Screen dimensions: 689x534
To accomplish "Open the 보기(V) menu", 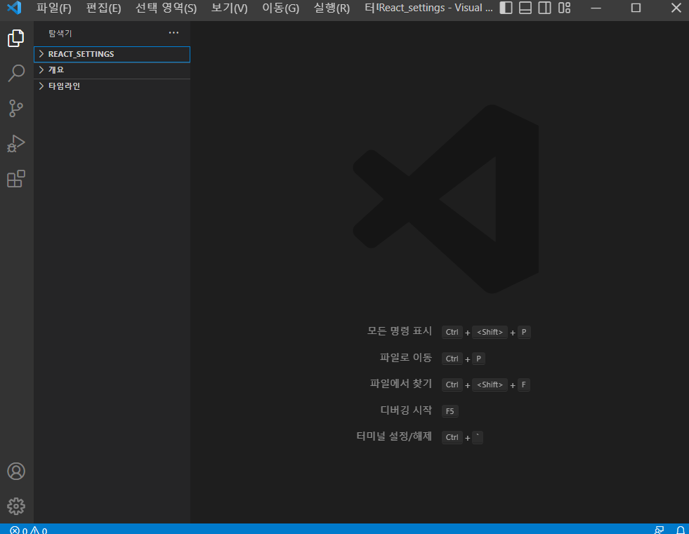I will [230, 8].
